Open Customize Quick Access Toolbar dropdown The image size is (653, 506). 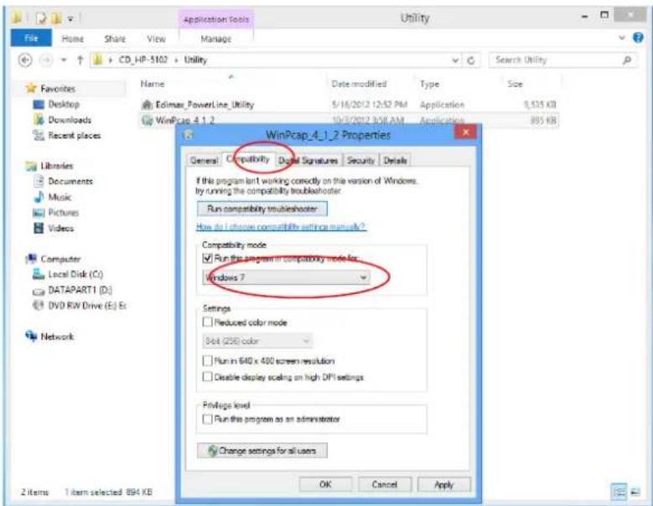pos(70,18)
